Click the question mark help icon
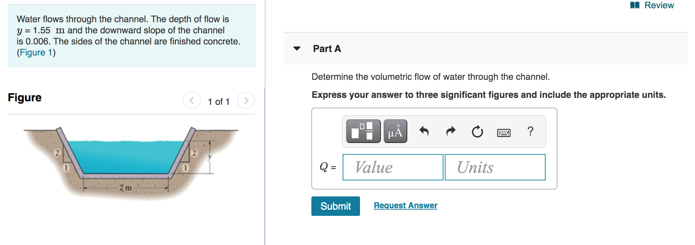 point(530,131)
